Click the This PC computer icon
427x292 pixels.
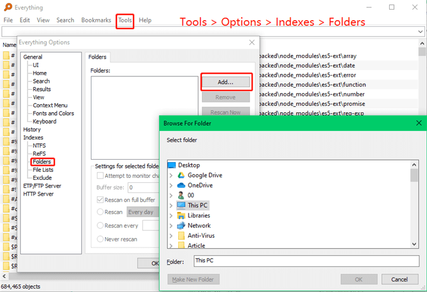click(x=181, y=205)
